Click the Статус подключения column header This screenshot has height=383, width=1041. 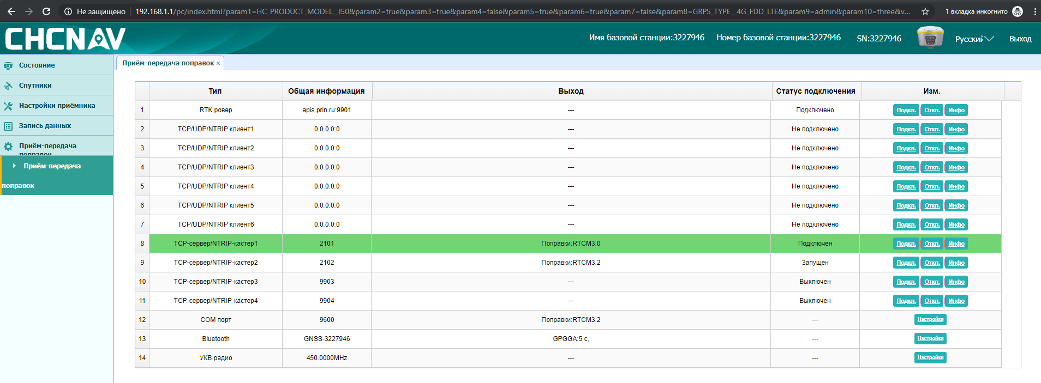pos(816,91)
